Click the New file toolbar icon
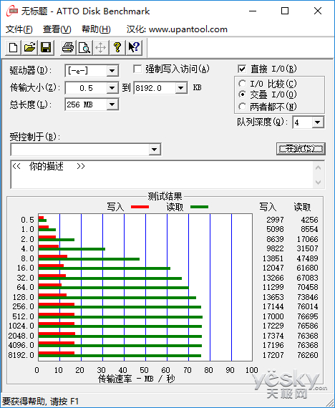Screen dimensions: 335x408 pyautogui.click(x=14, y=48)
